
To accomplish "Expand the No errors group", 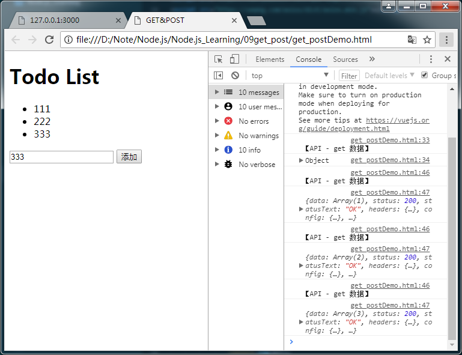I will (217, 121).
